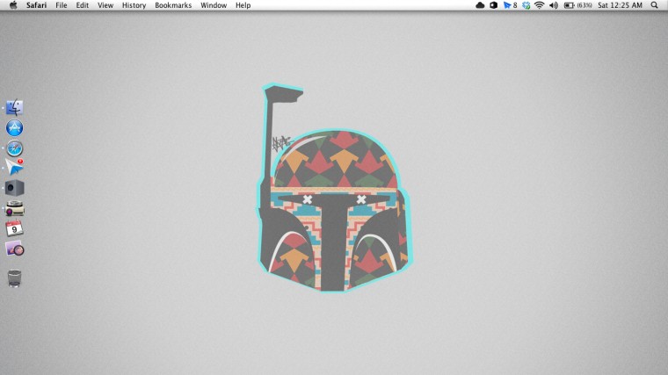Launch the App Store from the Dock
This screenshot has width=668, height=375.
pos(14,127)
